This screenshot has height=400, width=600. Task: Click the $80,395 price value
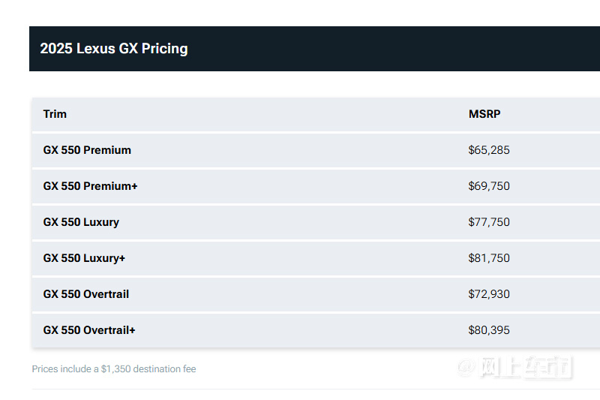click(x=489, y=330)
